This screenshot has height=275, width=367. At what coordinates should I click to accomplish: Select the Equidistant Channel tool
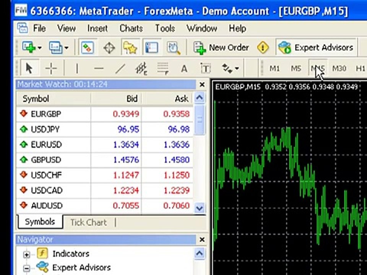click(141, 68)
